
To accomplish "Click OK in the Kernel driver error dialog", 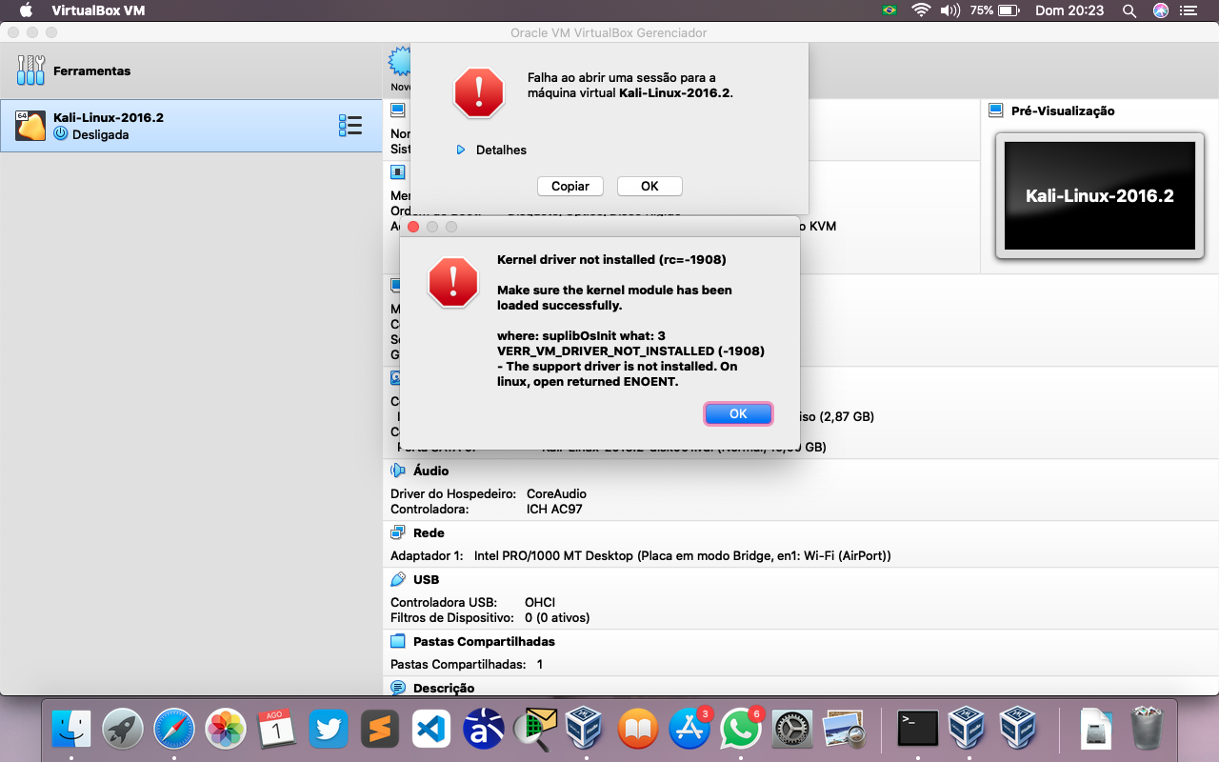I will 738,413.
